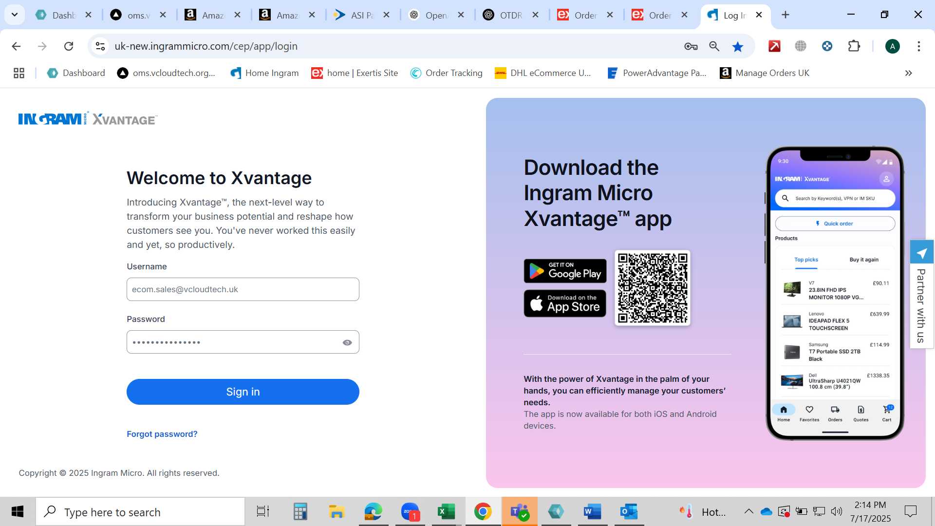Click the Download on the App Store badge

[x=565, y=303]
